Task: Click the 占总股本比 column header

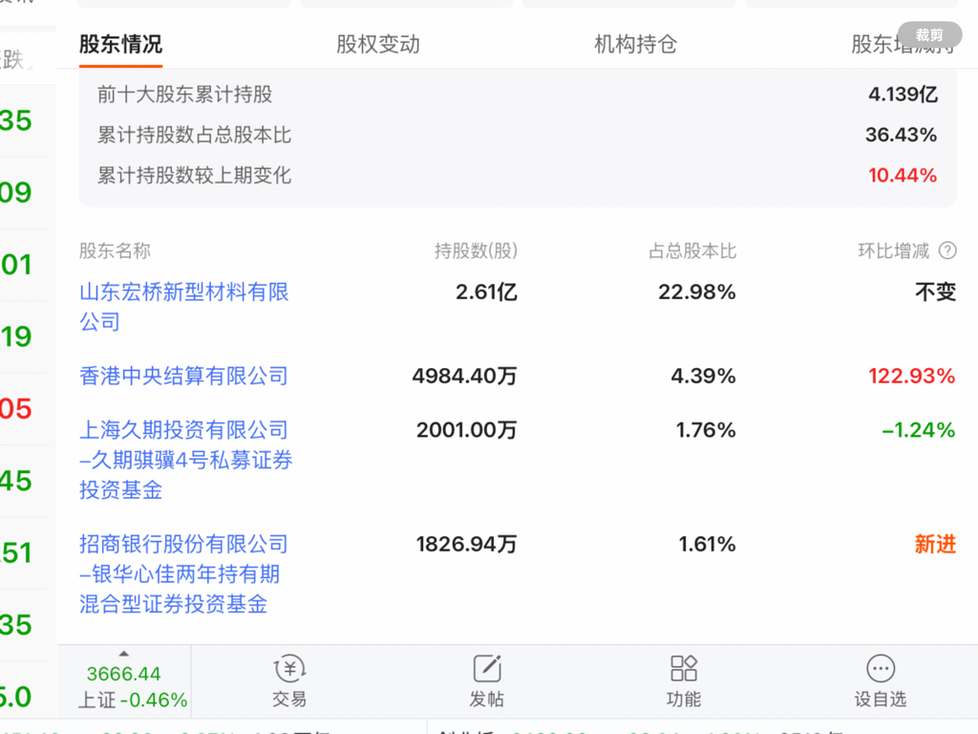Action: click(692, 251)
